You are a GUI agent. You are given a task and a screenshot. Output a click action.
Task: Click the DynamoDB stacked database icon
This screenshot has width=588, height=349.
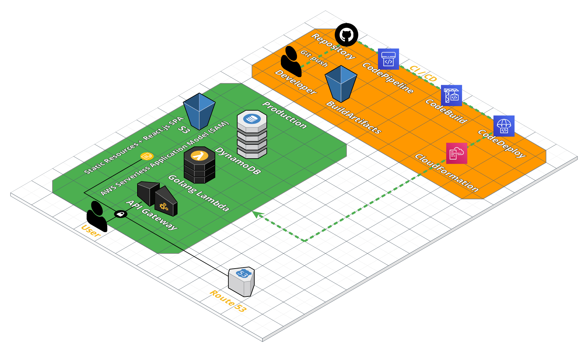pos(252,134)
